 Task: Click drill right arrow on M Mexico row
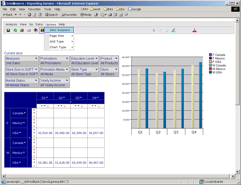tap(34, 152)
